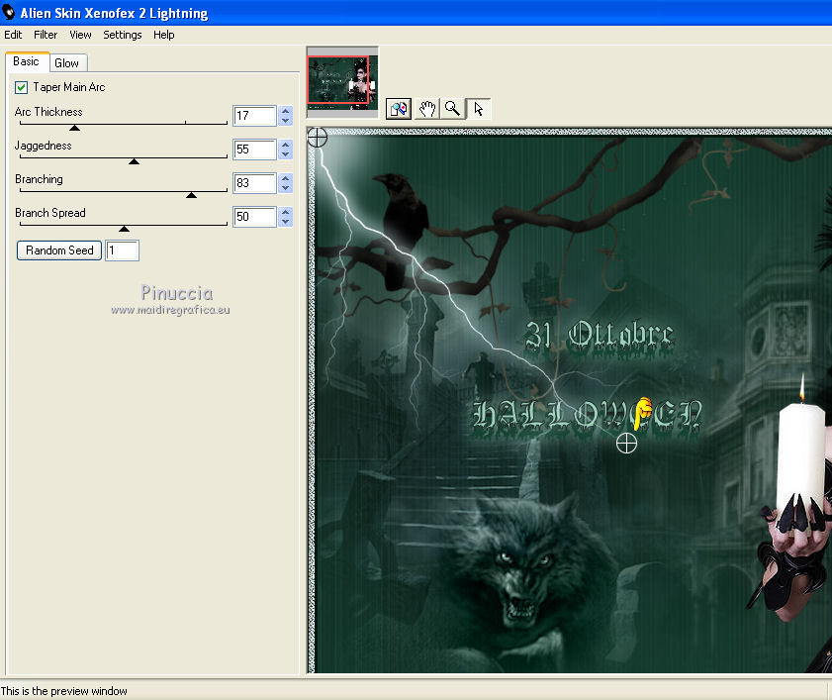The image size is (832, 700).
Task: Click the Jaggedness slider handle
Action: 135,161
